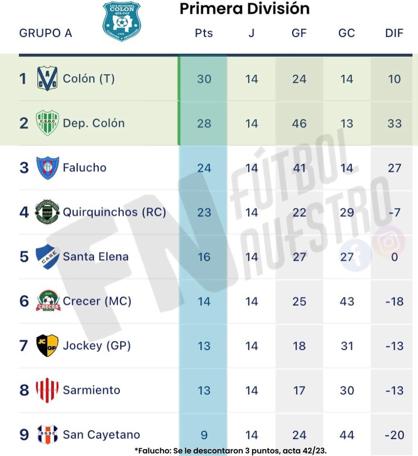Click the Falucho points deduction footnote
Screen dimensions: 418x456
[x=231, y=450]
